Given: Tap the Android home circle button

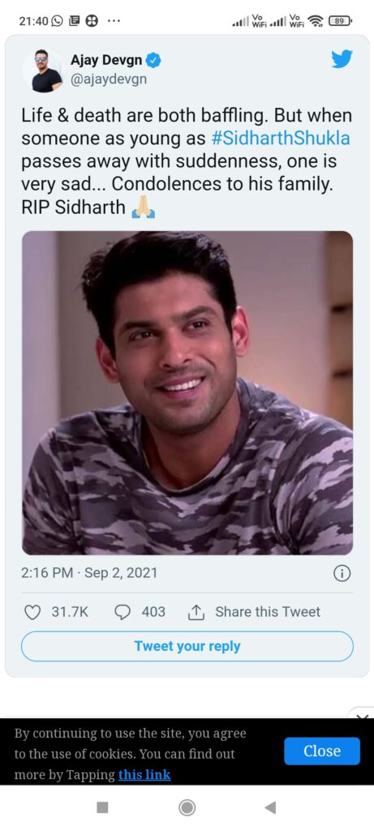Looking at the screenshot, I should [x=187, y=807].
